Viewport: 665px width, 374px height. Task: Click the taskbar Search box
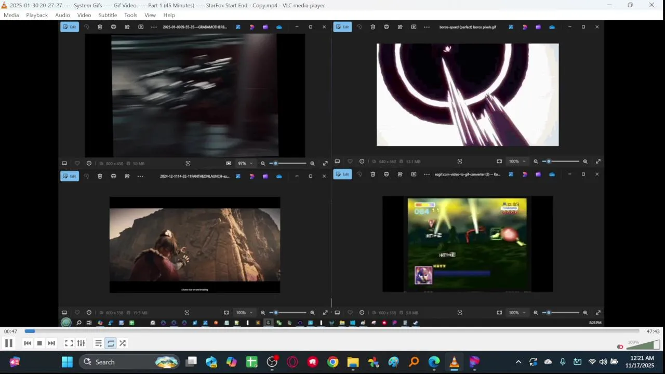tap(130, 362)
